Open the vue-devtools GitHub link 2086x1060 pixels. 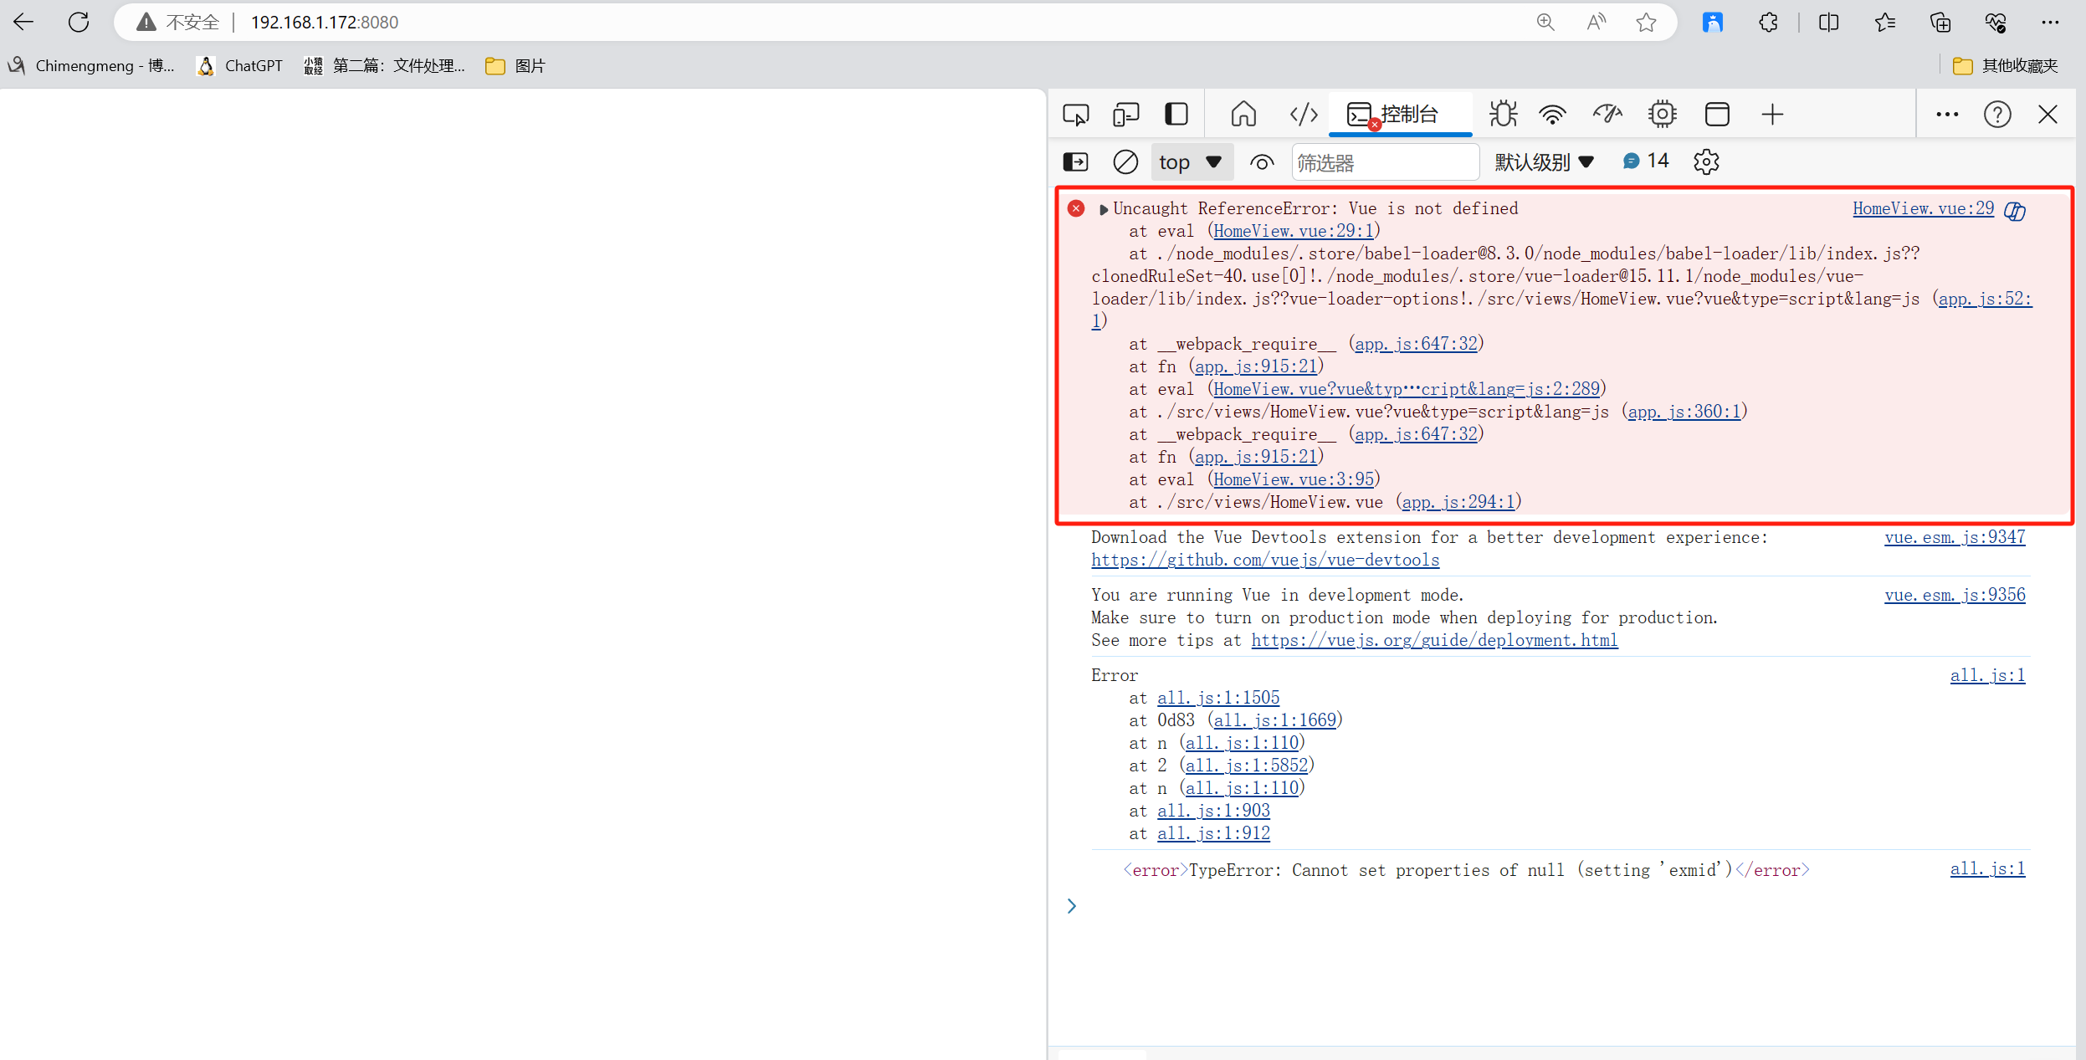pos(1265,560)
